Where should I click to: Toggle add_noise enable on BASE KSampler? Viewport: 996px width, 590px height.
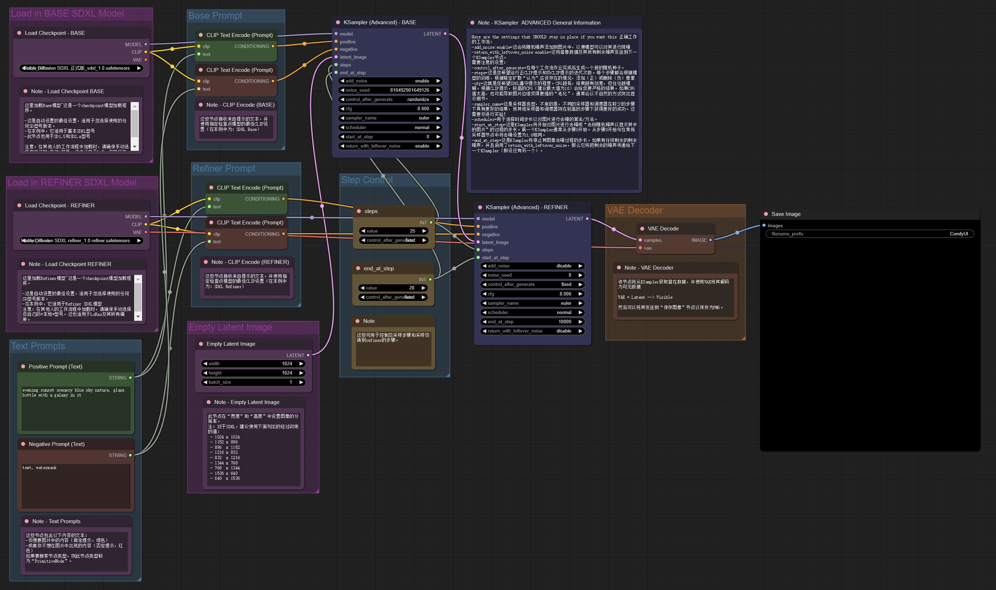click(390, 81)
